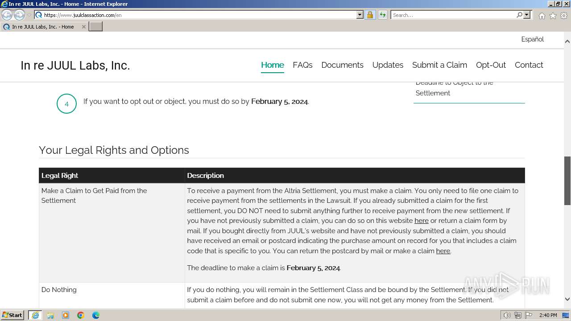Screen dimensions: 571x321
Task: Open the recent pages dropdown arrow
Action: (29, 15)
